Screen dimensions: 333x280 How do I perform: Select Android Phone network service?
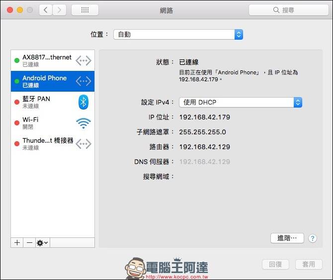pyautogui.click(x=53, y=81)
